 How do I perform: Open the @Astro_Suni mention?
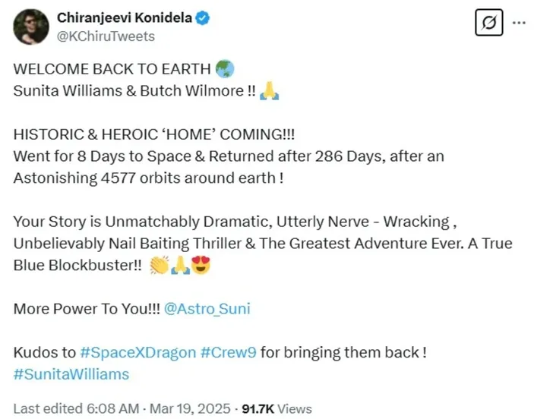click(x=203, y=309)
